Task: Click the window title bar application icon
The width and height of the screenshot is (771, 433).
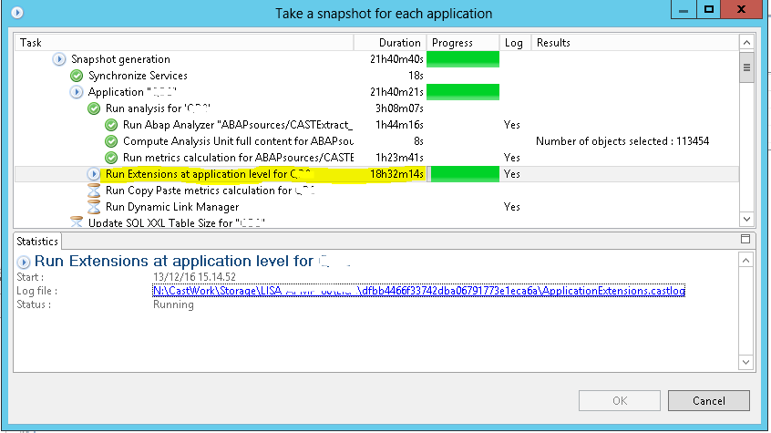Action: coord(17,12)
